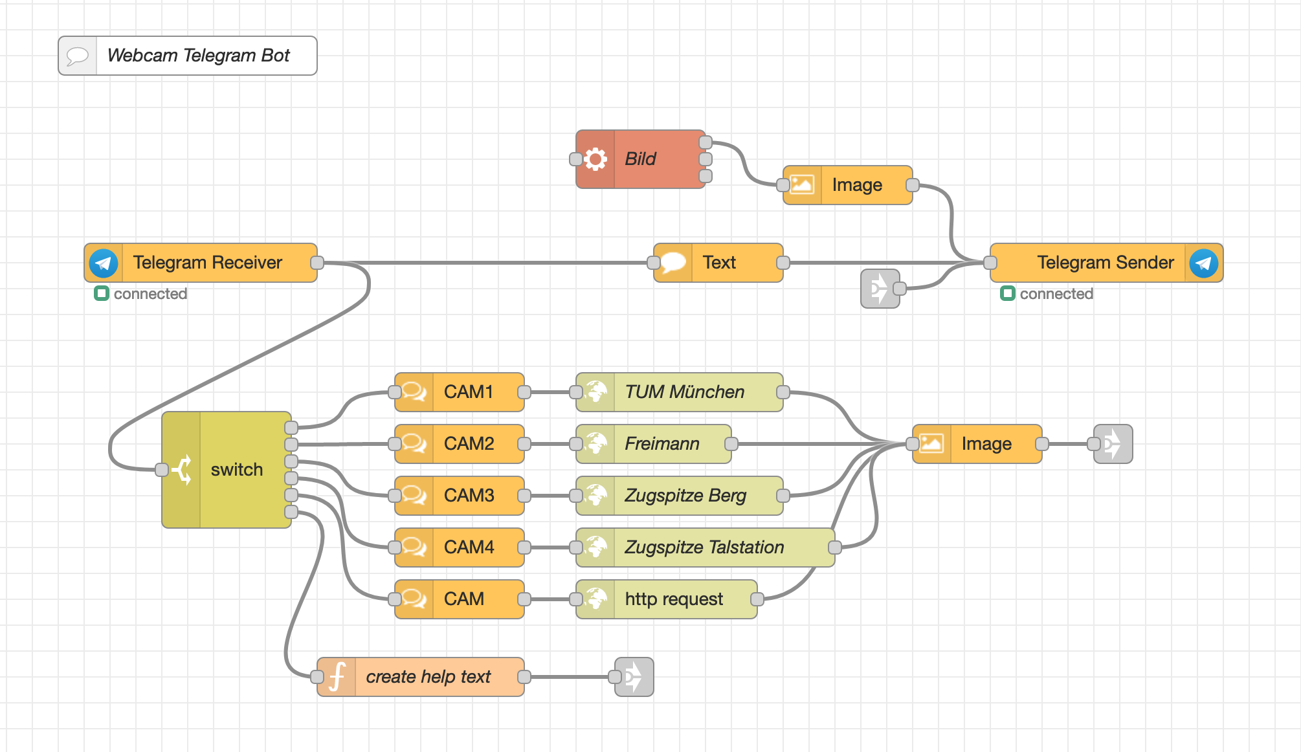Select the CAM4 node label
Screen dimensions: 1301x752
pos(469,547)
